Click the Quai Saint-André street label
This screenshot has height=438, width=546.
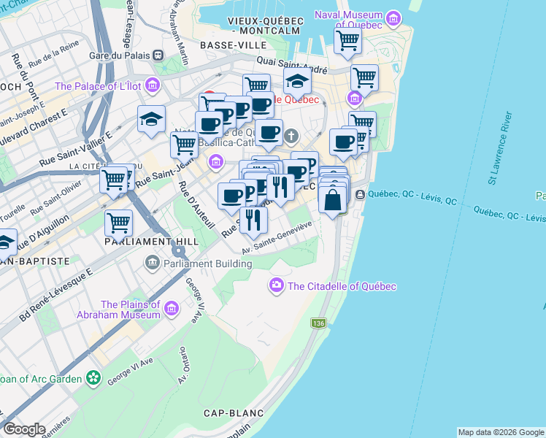[292, 65]
